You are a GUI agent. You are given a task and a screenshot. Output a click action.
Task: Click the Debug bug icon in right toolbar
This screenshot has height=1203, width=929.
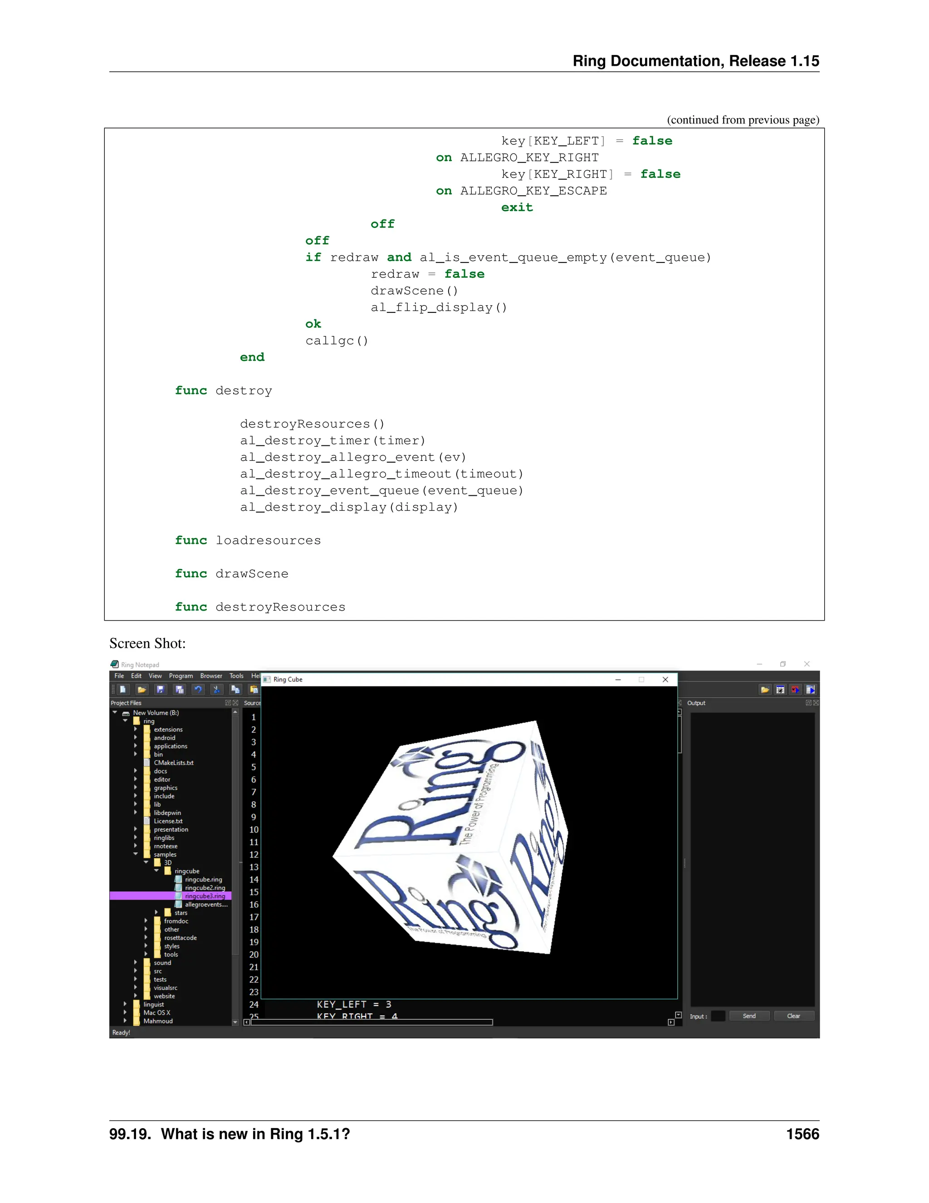tap(780, 690)
